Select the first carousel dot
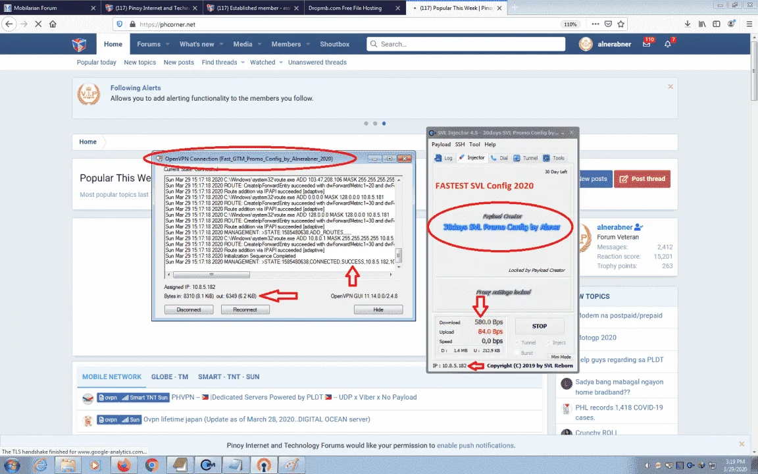Screen dimensions: 758x474 click(366, 123)
